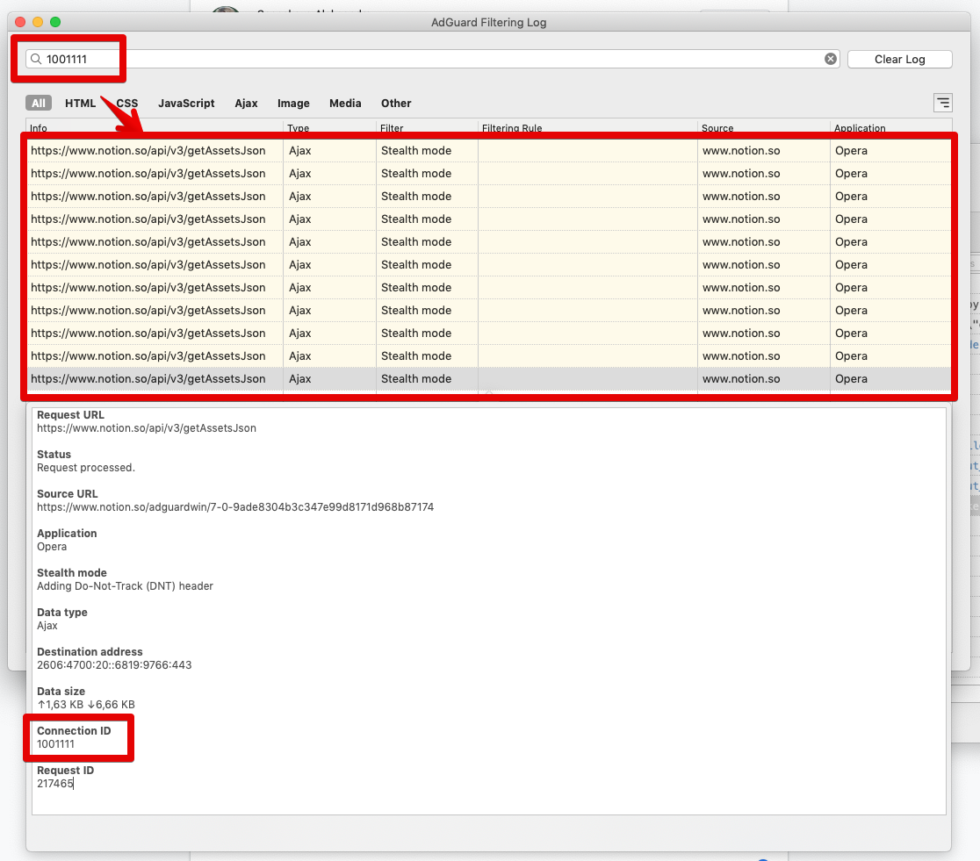Focus the search field containing 1001111
Image resolution: width=980 pixels, height=861 pixels.
click(x=432, y=59)
